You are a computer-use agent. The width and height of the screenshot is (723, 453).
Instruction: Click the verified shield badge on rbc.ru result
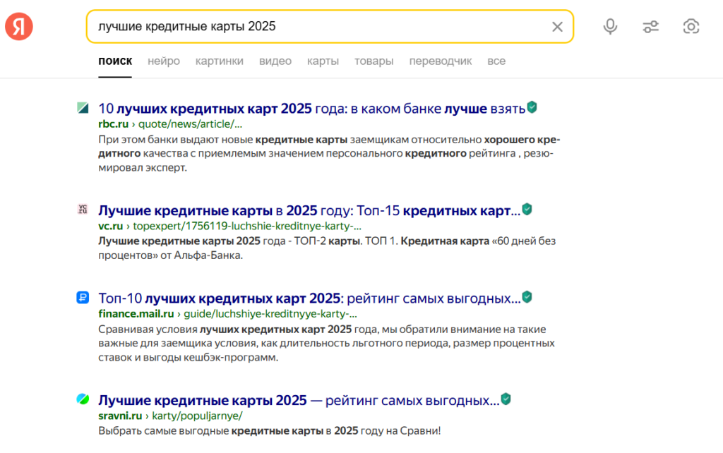[532, 107]
